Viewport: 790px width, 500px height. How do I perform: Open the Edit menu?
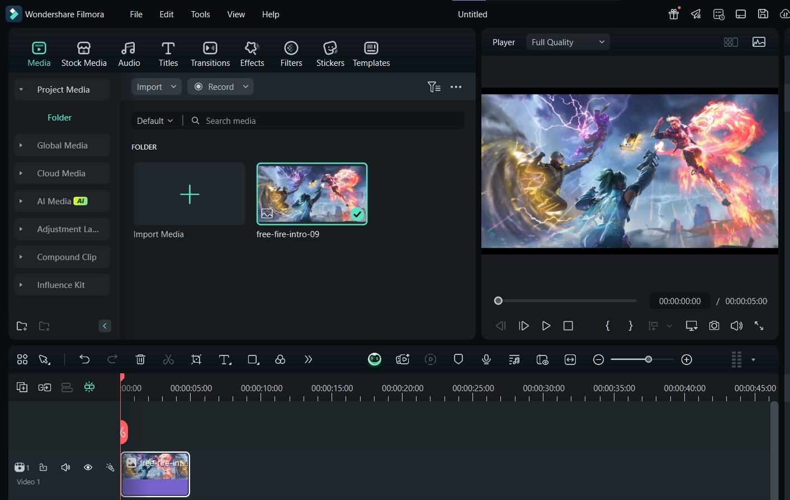[167, 15]
